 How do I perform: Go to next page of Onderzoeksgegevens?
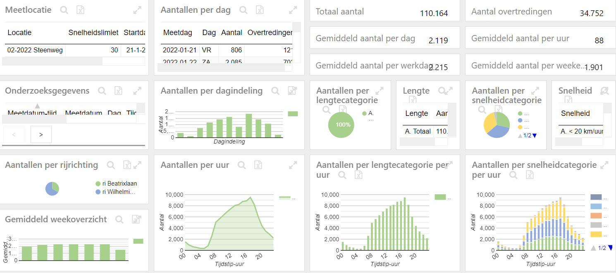(x=41, y=134)
